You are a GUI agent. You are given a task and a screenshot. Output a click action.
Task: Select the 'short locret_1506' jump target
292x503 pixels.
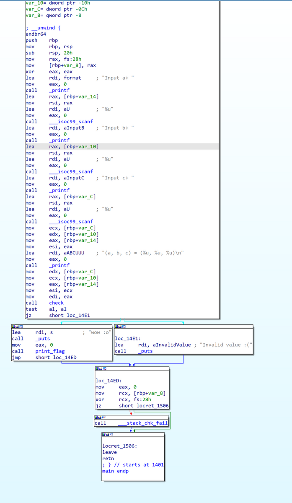click(x=144, y=405)
